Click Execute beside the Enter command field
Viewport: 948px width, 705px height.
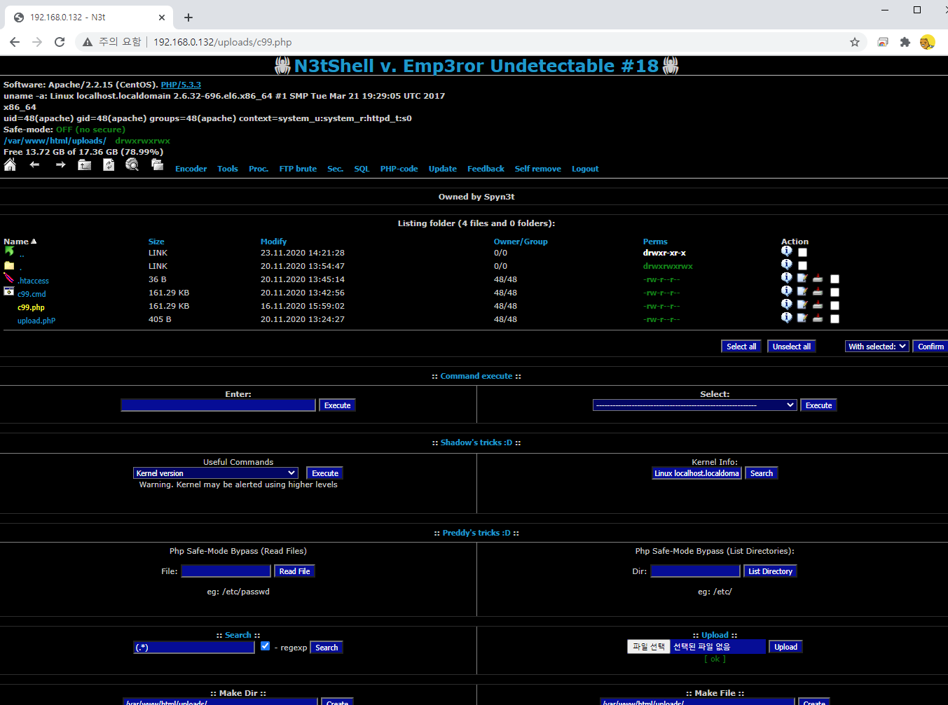tap(337, 405)
